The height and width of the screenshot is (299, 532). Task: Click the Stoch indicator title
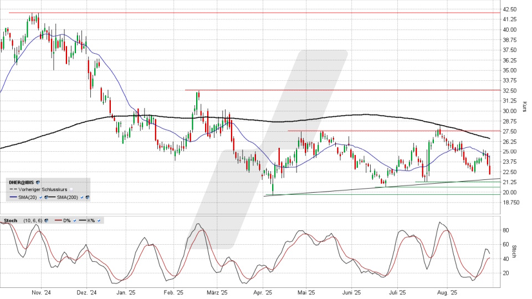pyautogui.click(x=11, y=220)
